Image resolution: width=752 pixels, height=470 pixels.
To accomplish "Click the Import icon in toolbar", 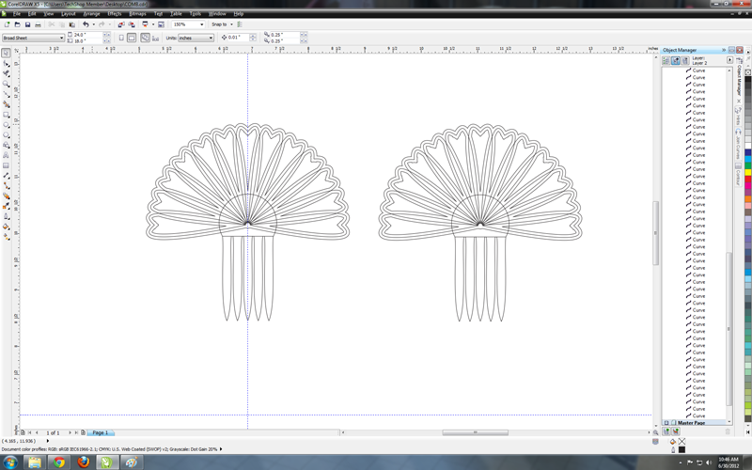I will [121, 24].
